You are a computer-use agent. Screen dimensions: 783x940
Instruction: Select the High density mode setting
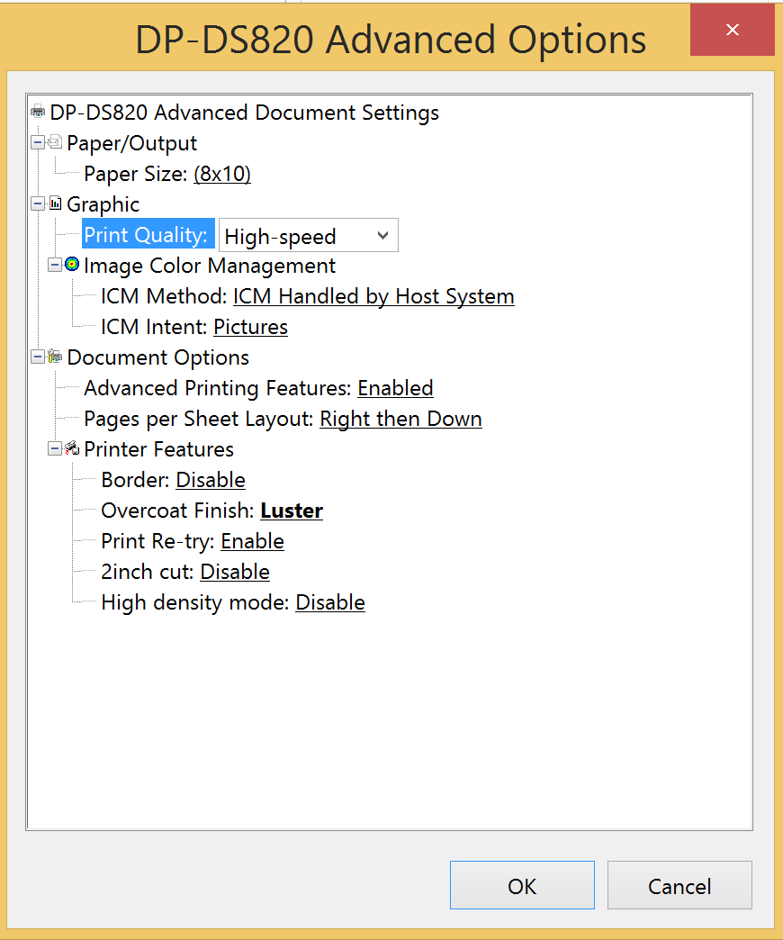330,602
